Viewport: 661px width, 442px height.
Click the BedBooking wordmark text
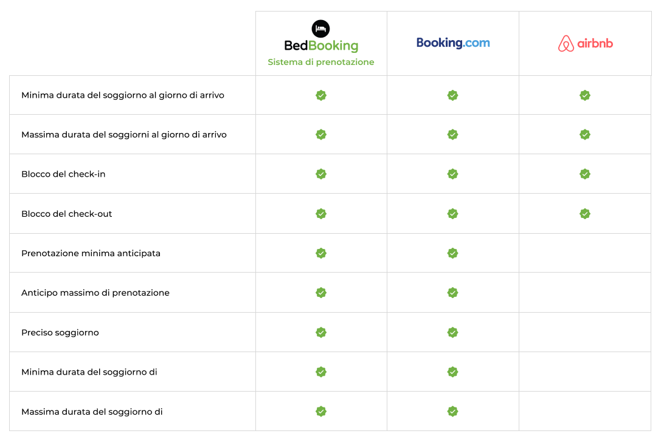click(321, 46)
